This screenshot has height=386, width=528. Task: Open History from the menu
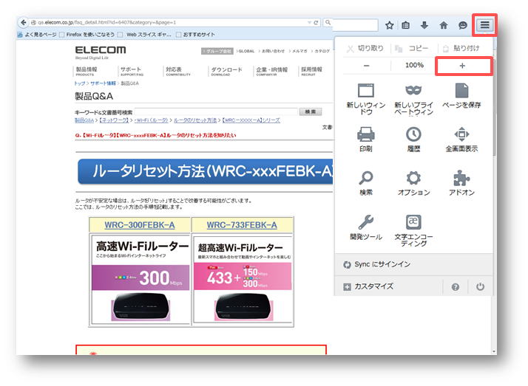click(x=413, y=139)
